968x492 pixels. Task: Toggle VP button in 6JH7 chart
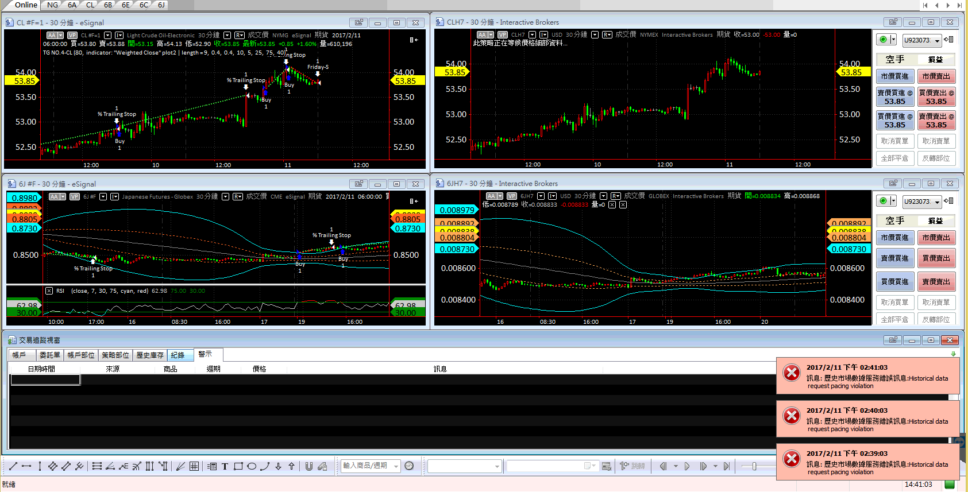pyautogui.click(x=512, y=196)
